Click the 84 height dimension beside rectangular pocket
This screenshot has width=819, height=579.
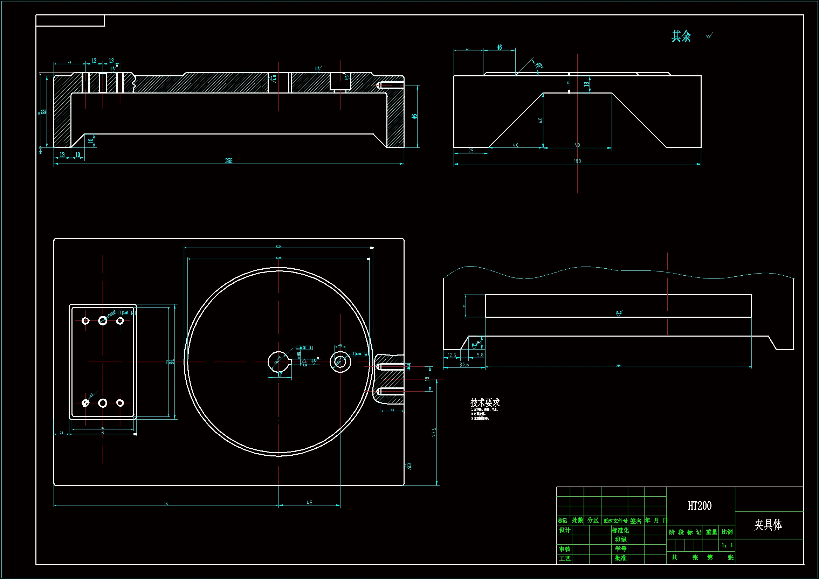(172, 362)
